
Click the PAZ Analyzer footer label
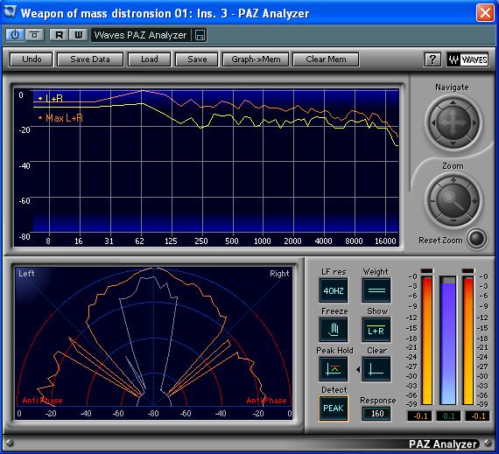coord(443,444)
